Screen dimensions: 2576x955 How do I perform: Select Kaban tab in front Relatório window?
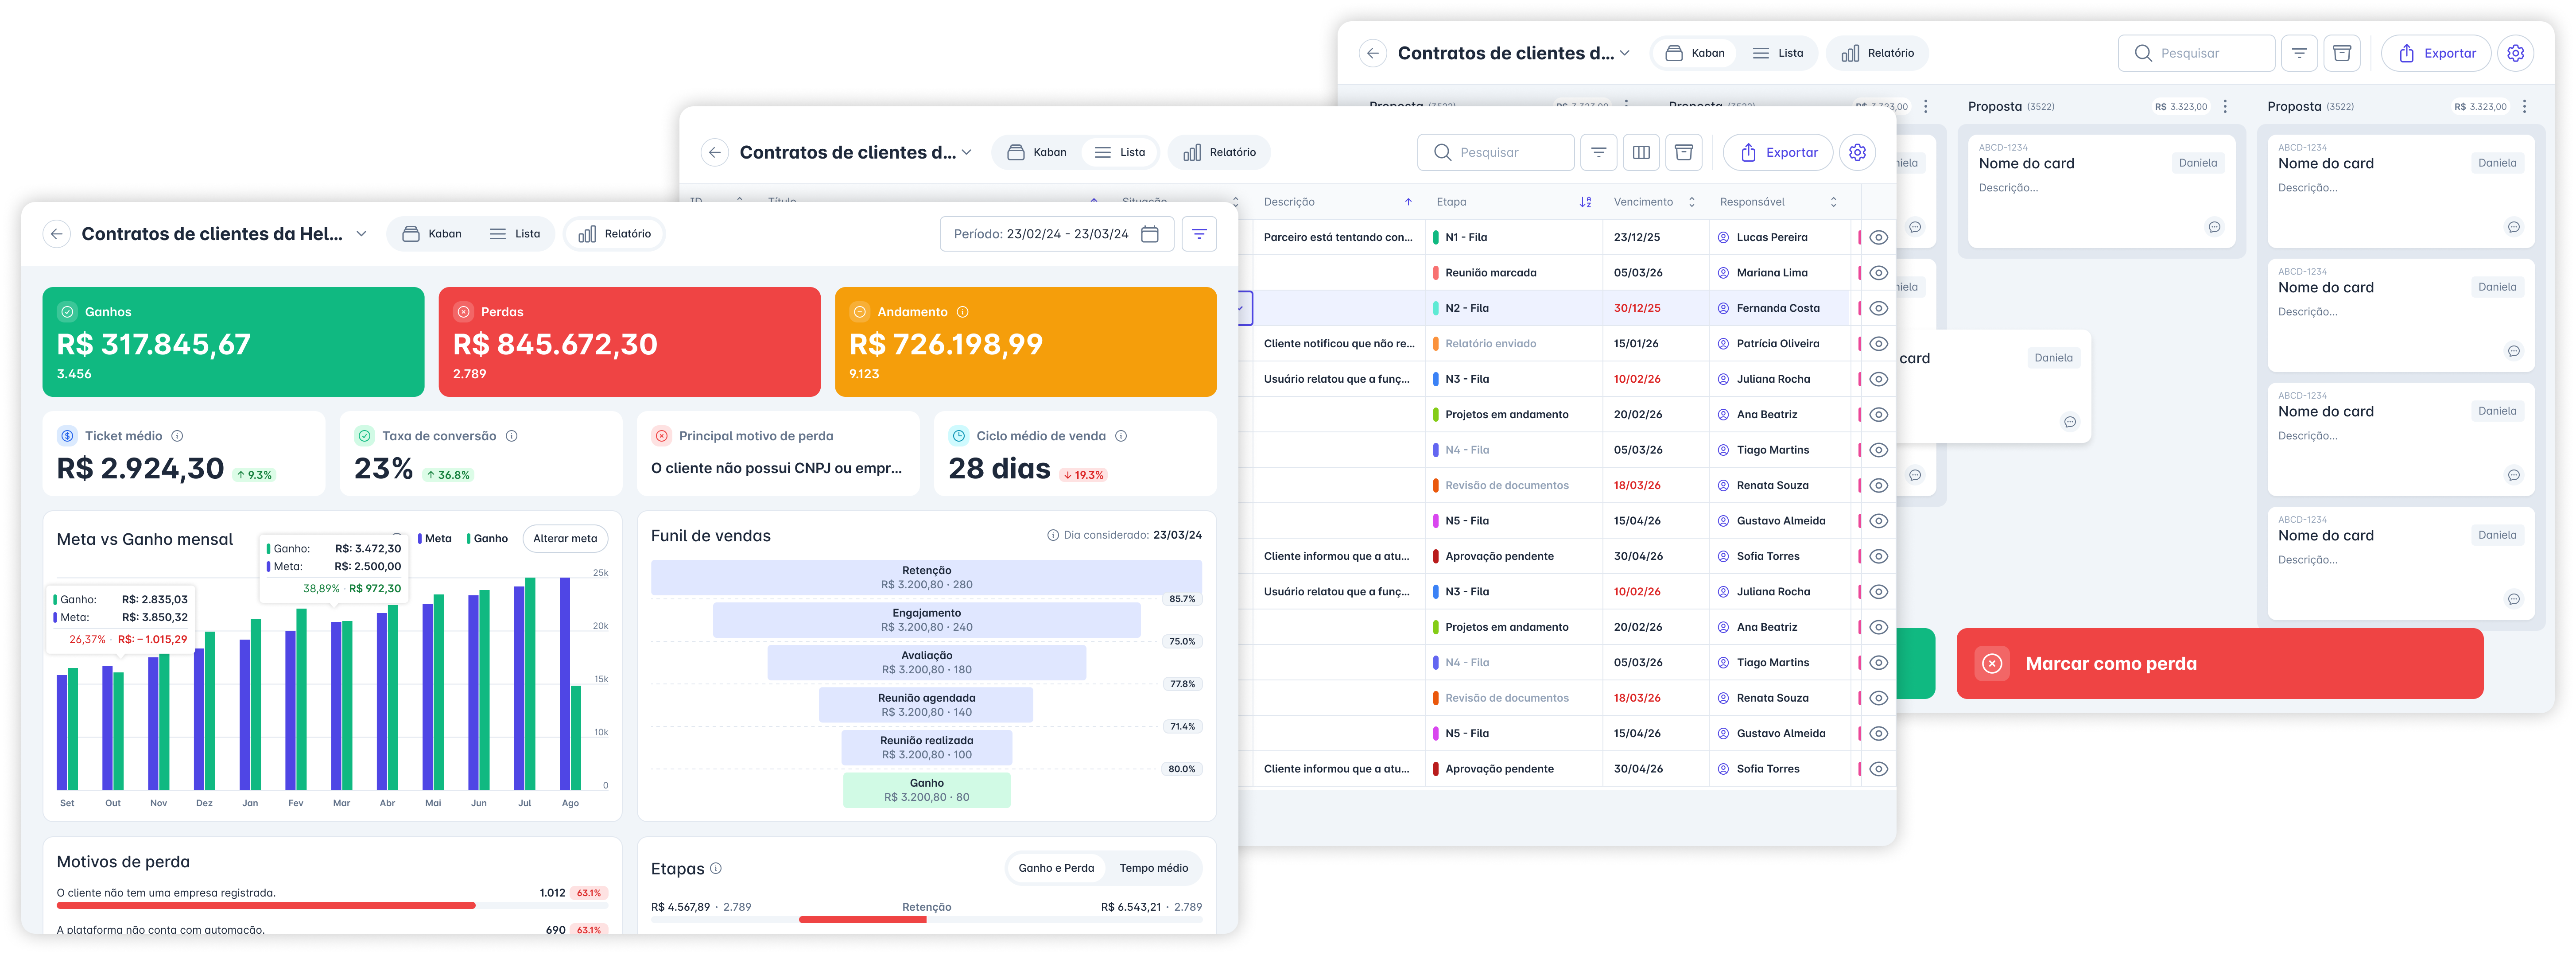[x=432, y=234]
